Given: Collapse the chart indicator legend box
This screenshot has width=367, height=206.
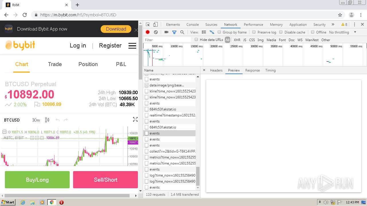Looking at the screenshot, I should (4, 132).
